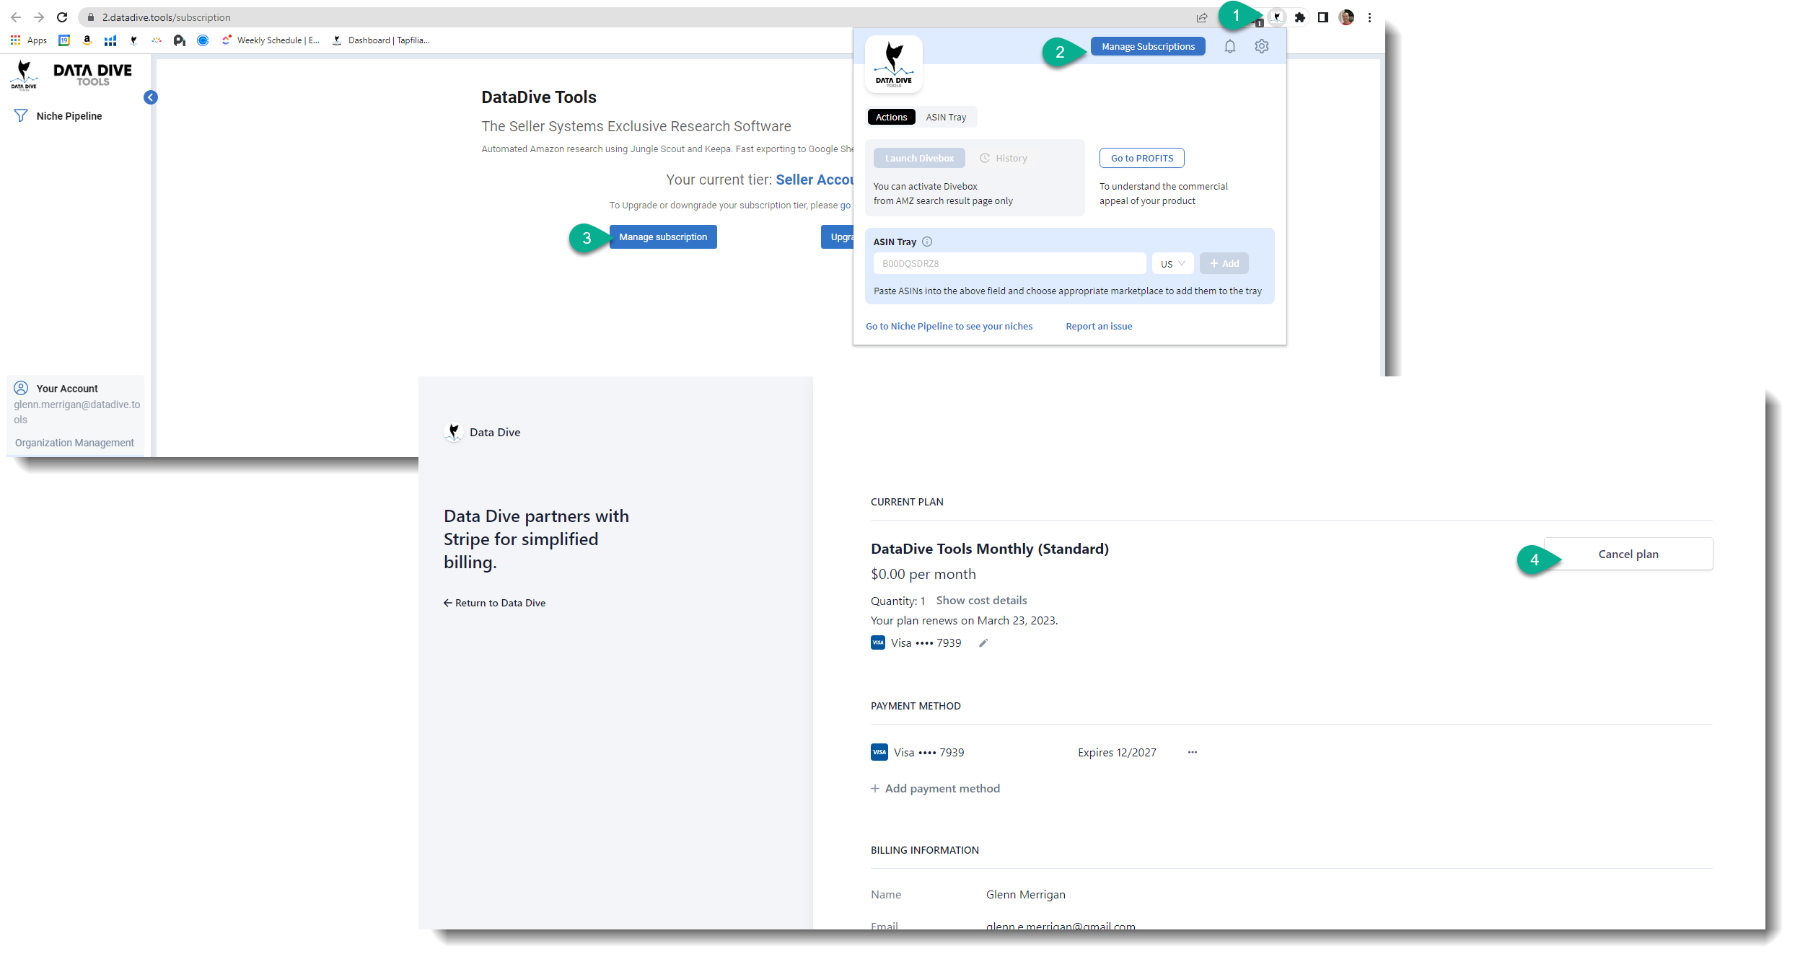This screenshot has width=1795, height=959.
Task: Collapse the sidebar with the blue chevron
Action: point(151,97)
